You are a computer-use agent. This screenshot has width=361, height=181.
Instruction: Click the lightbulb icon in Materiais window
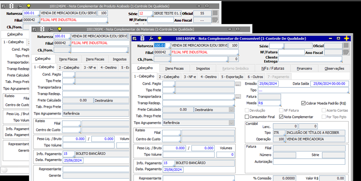59,29
